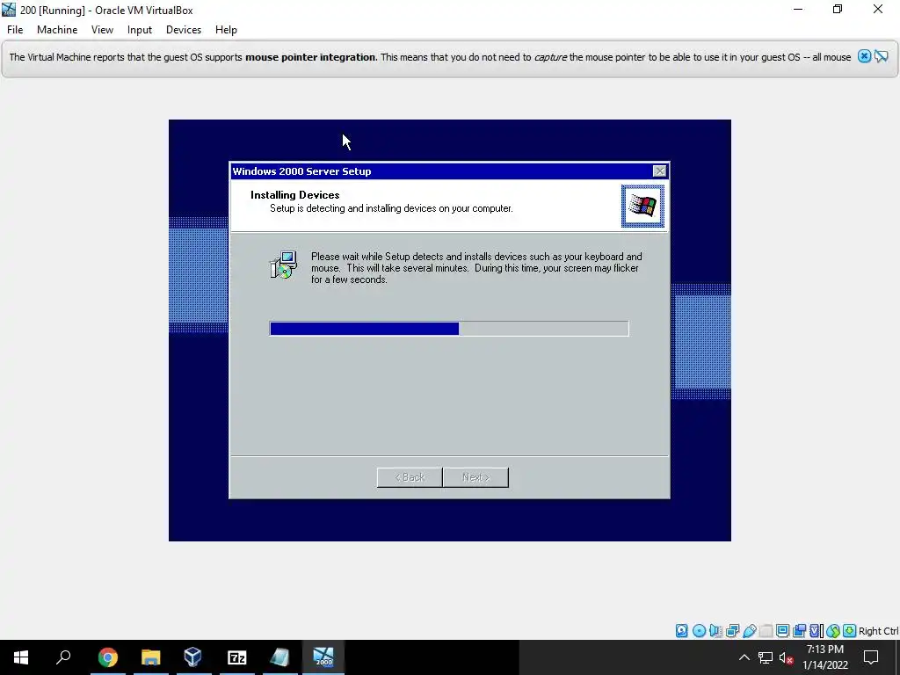This screenshot has height=675, width=900.
Task: Click the USB devices indicator
Action: [x=749, y=631]
